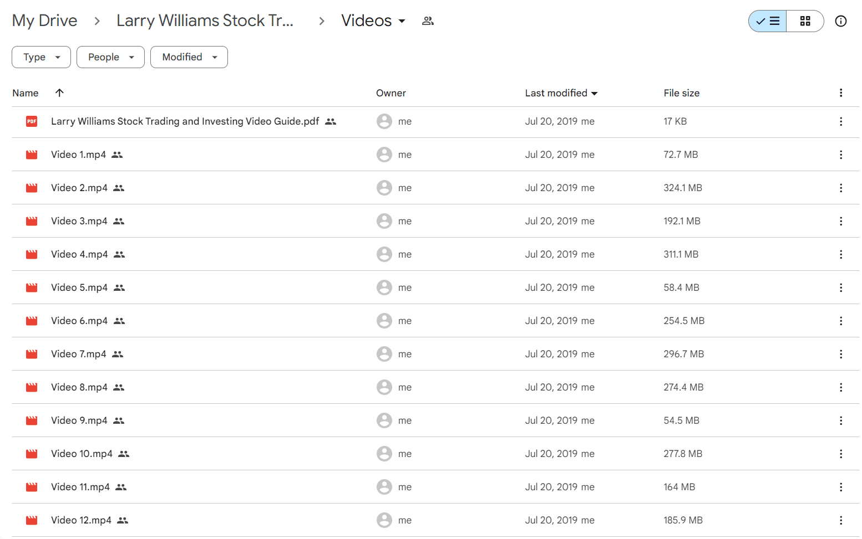862x539 pixels.
Task: Open more actions for Video 1.mp4
Action: [841, 155]
